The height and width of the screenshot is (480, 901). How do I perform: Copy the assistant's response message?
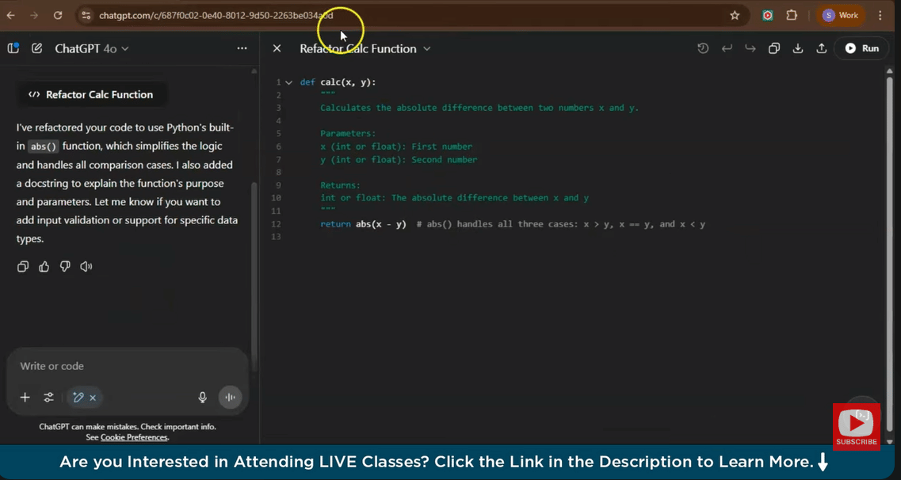23,266
